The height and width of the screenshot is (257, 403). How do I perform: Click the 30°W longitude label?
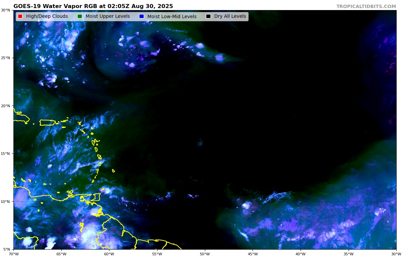coord(396,254)
